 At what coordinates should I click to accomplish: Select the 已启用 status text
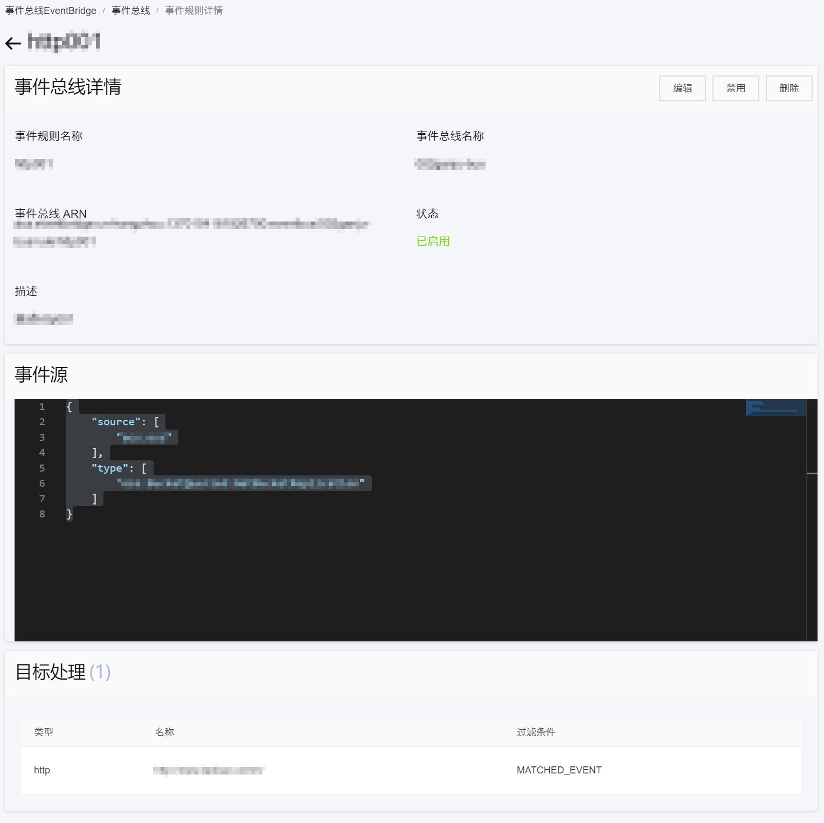(x=433, y=241)
